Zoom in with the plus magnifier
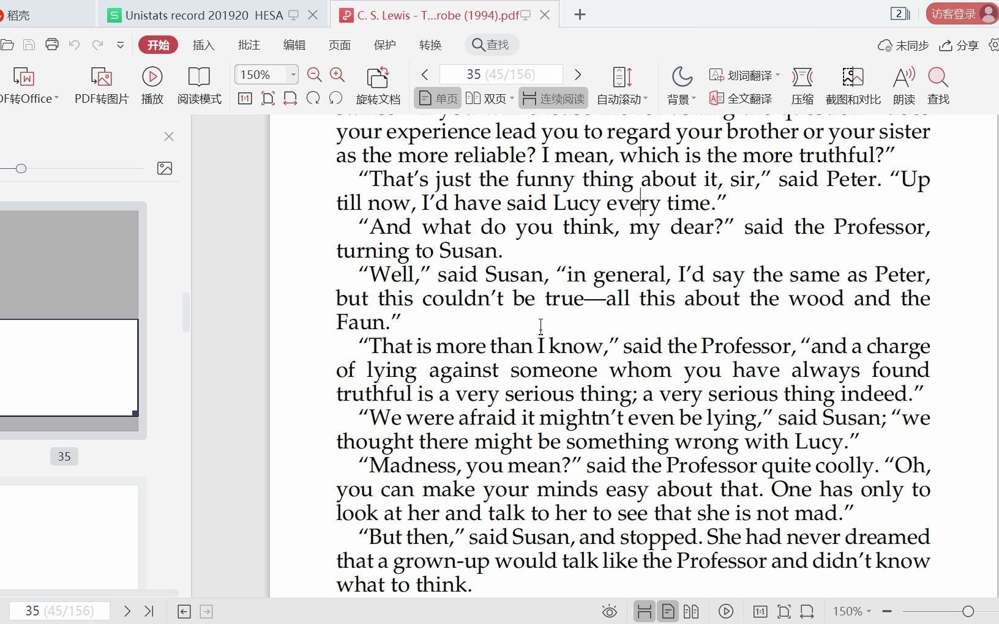Screen dimensions: 999x624 [337, 75]
